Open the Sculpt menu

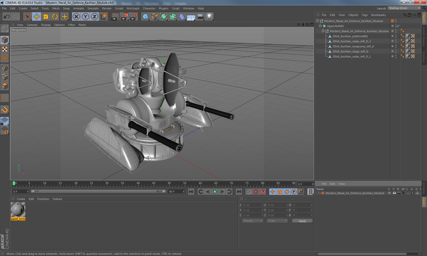[119, 8]
